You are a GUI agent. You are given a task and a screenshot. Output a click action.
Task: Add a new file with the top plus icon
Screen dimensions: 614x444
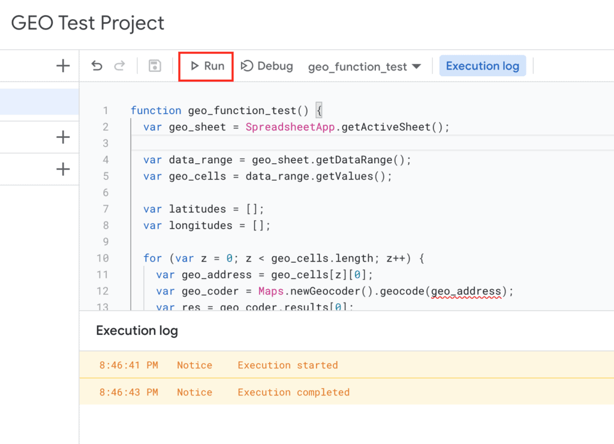62,66
